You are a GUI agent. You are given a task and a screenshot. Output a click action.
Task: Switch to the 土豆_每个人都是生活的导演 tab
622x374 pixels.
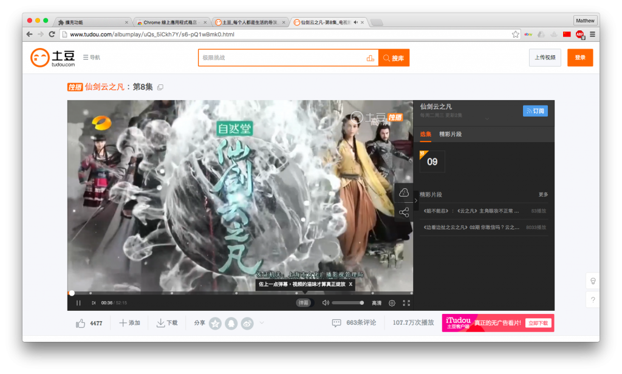click(x=250, y=22)
